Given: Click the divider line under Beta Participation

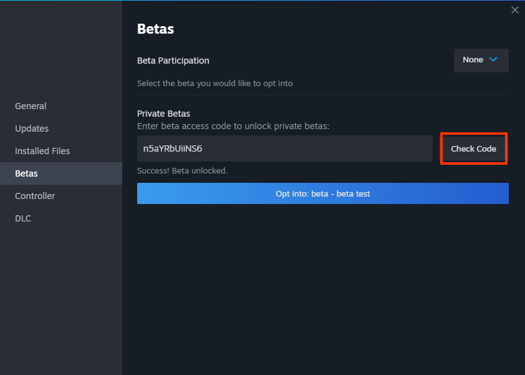Looking at the screenshot, I should tap(323, 95).
